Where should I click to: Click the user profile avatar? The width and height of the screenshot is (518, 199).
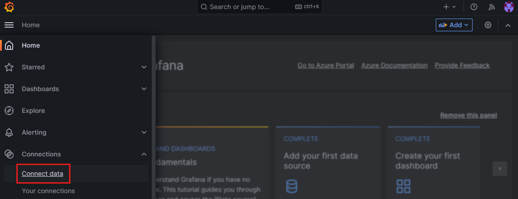coord(508,7)
